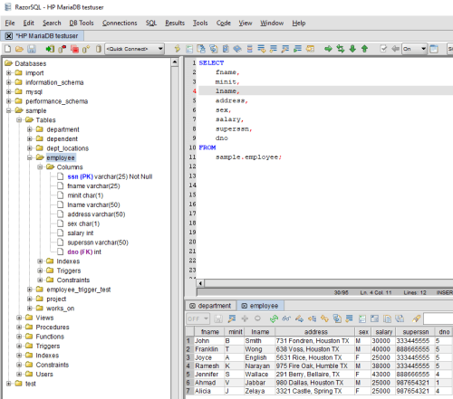This screenshot has width=453, height=399.
Task: Select row number 4 header for Ramesh
Action: tap(189, 366)
